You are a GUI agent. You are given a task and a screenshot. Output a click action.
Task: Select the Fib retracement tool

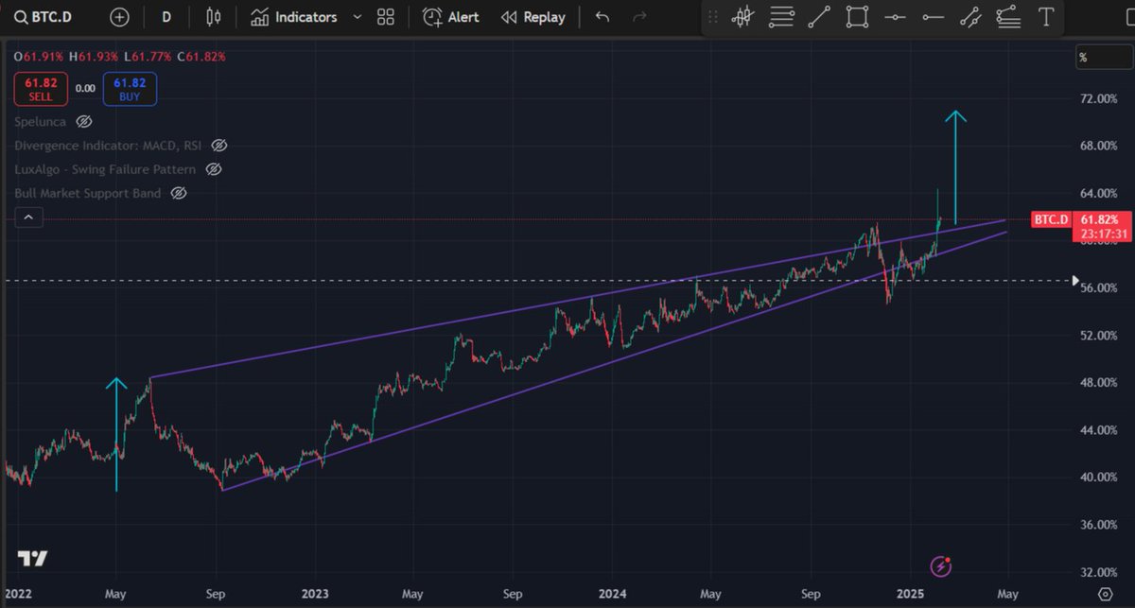pyautogui.click(x=781, y=16)
